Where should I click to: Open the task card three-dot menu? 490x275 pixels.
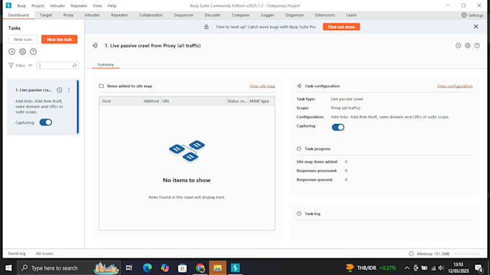pyautogui.click(x=68, y=90)
